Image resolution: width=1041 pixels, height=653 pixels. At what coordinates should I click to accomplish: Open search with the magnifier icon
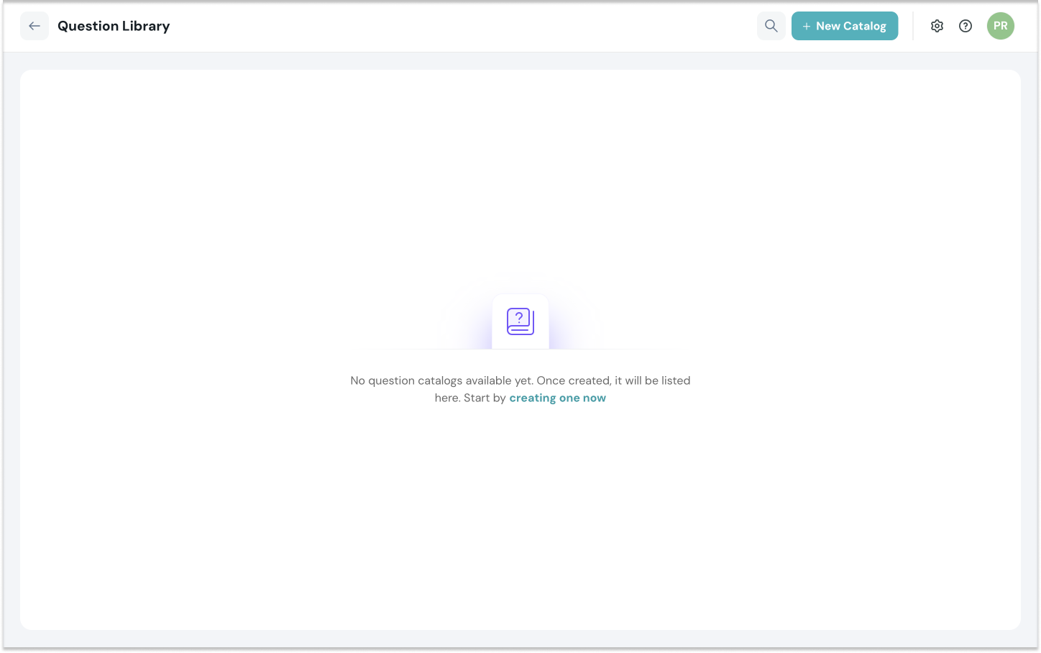(x=771, y=26)
